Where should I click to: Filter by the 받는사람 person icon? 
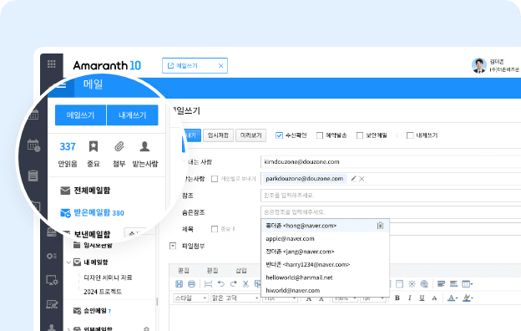[144, 146]
